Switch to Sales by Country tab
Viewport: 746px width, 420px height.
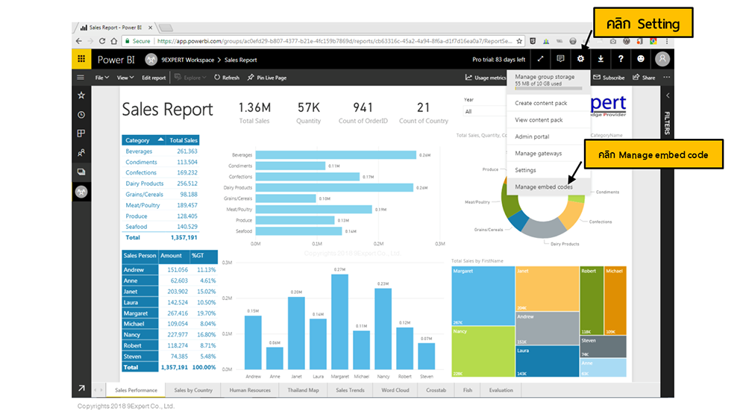(x=193, y=390)
